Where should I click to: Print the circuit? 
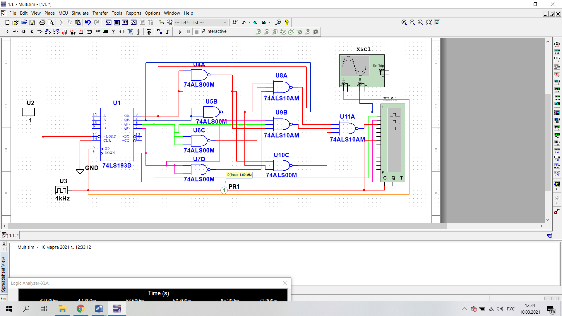tap(42, 23)
